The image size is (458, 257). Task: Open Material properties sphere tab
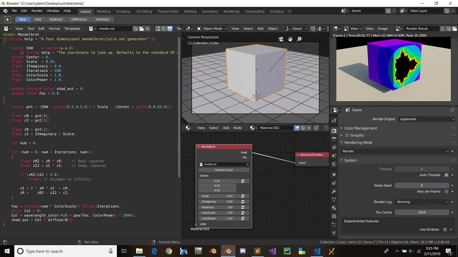[334, 208]
